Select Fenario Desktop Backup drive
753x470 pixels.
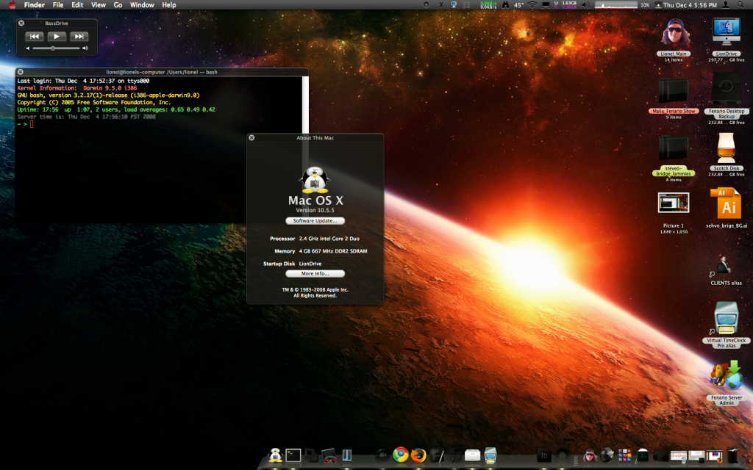coord(726,90)
